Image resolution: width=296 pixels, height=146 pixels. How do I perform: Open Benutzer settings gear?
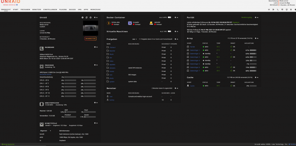175,88
